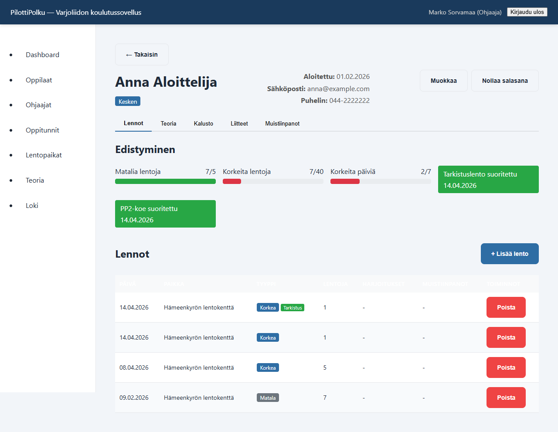Delete the 08.04.2026 flight row

click(506, 367)
